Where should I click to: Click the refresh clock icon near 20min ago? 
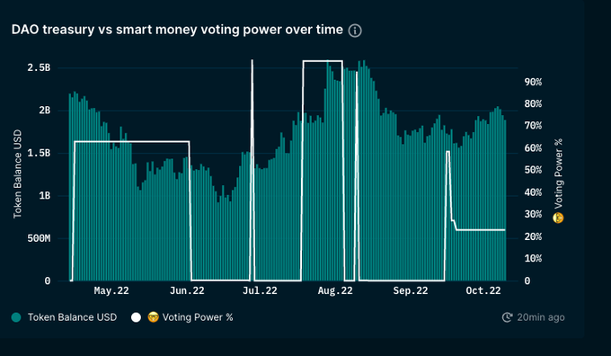point(507,317)
